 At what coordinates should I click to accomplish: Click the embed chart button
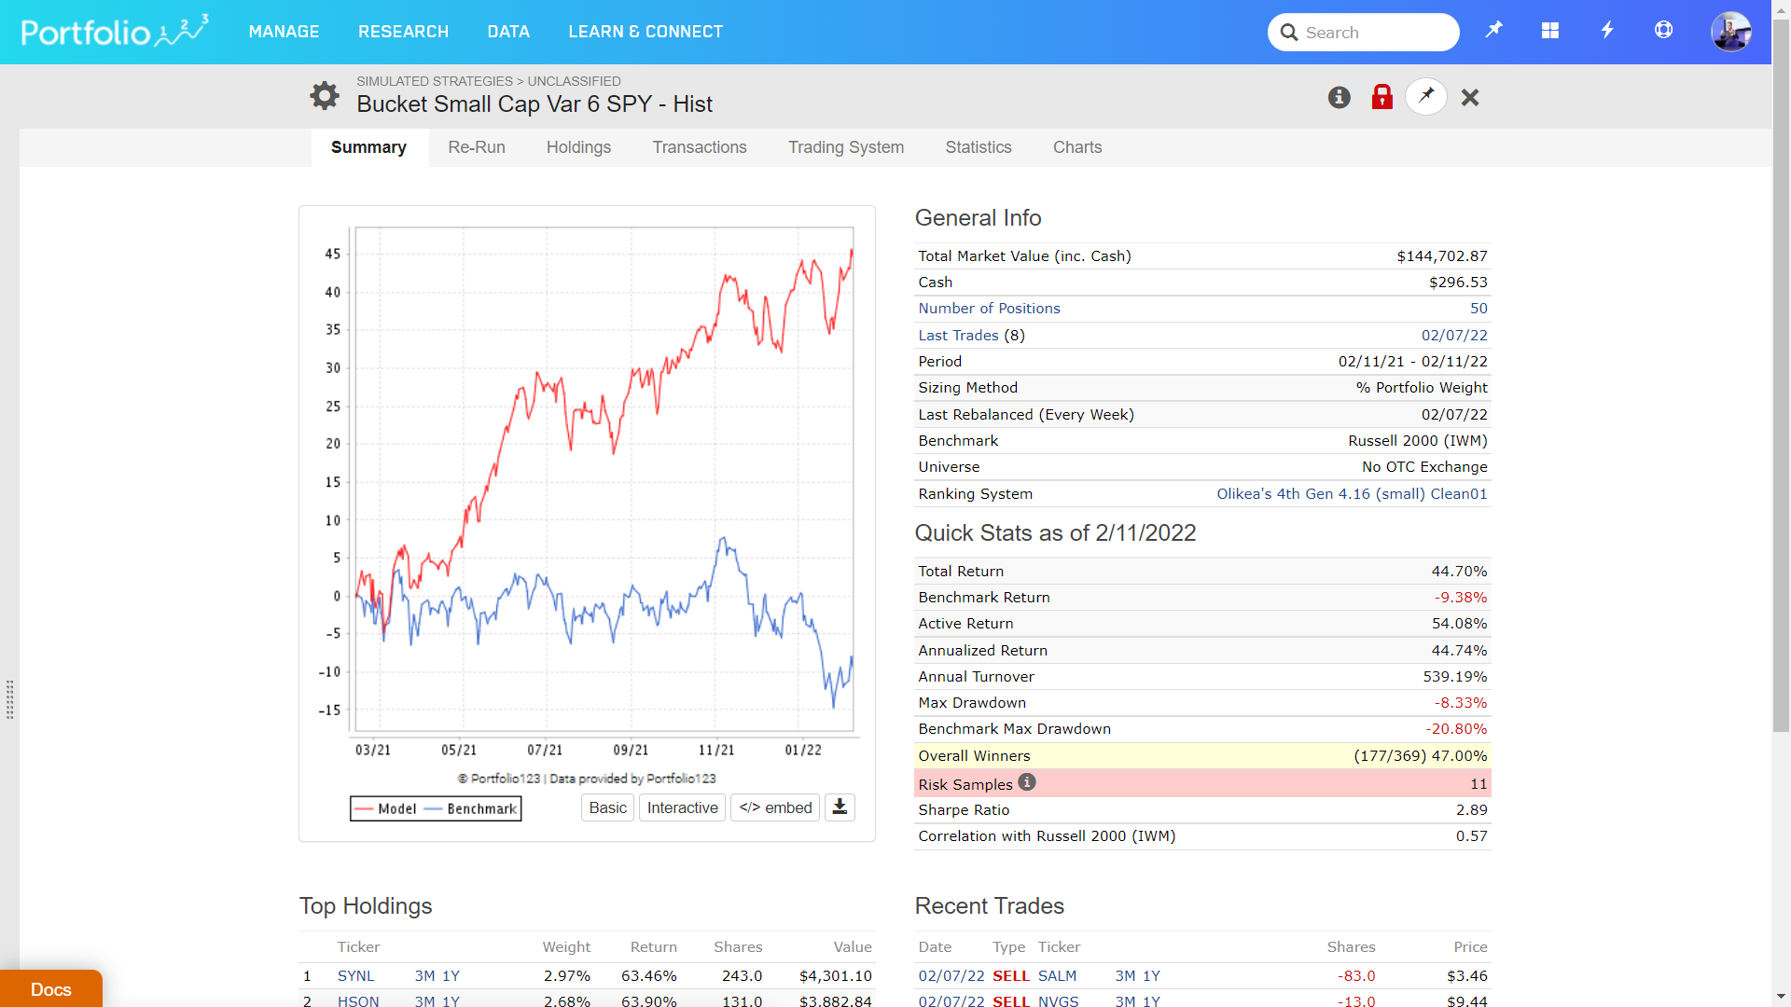775,807
